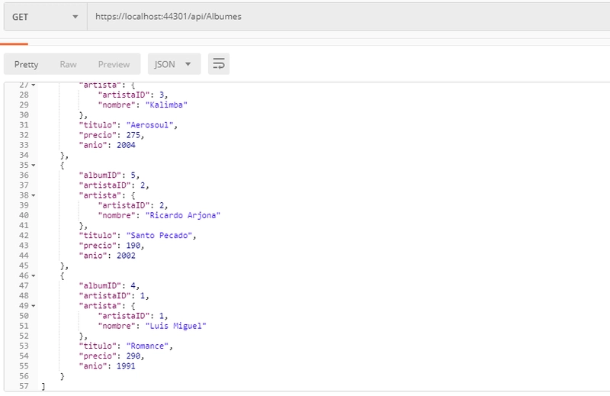
Task: Switch to Pretty view tab
Action: pos(26,64)
